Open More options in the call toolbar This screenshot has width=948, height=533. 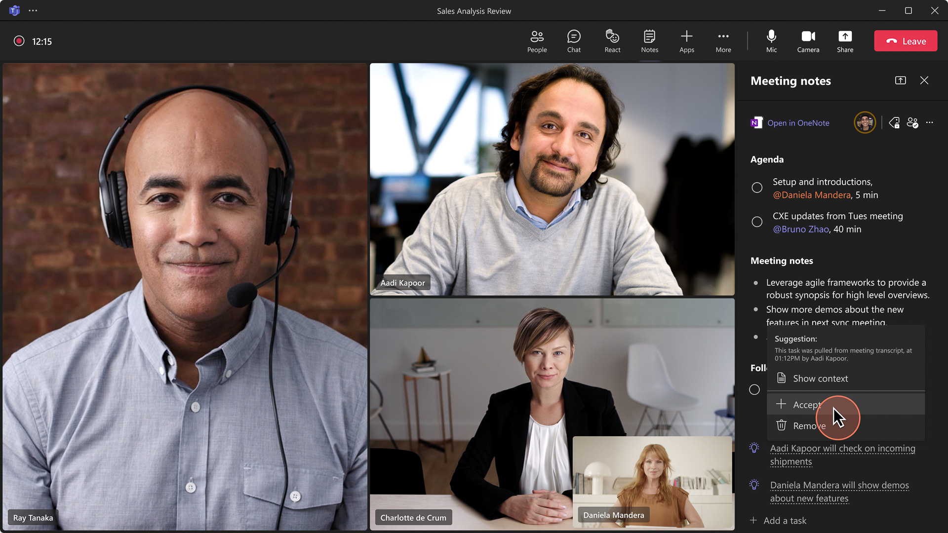[723, 41]
